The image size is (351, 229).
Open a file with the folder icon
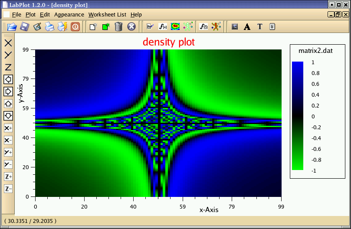[x=12, y=27]
